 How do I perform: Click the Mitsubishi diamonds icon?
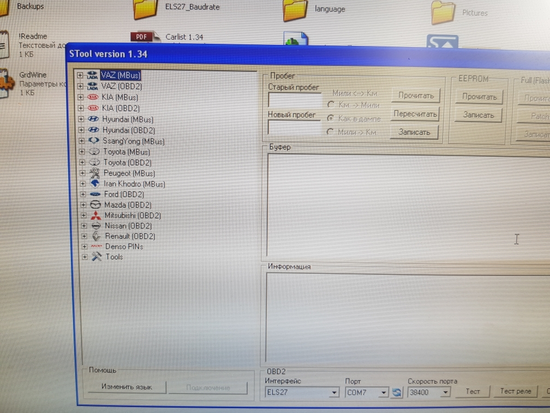point(96,215)
